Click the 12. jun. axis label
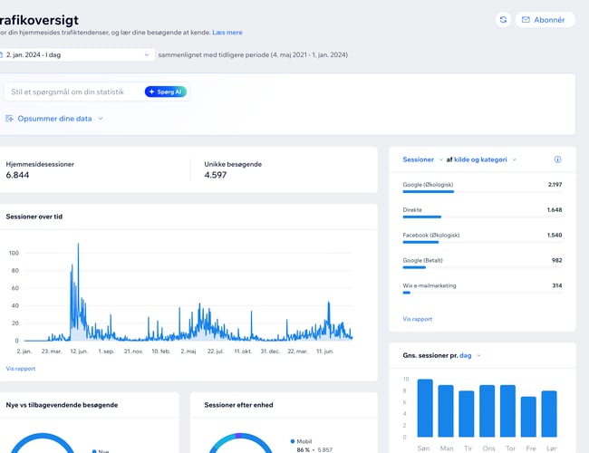Image resolution: width=589 pixels, height=453 pixels. click(x=79, y=352)
